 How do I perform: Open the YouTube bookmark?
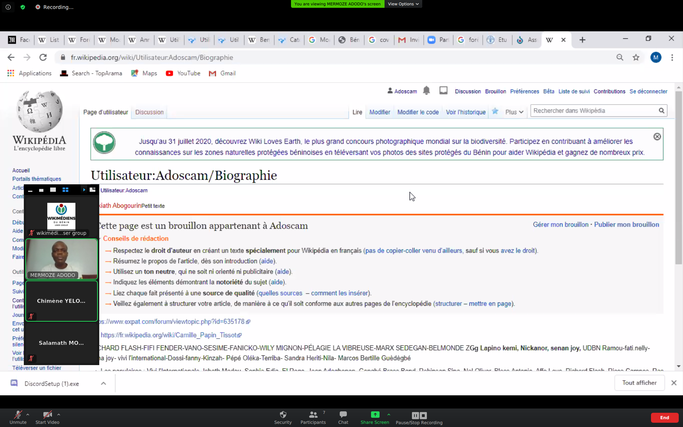pos(183,73)
